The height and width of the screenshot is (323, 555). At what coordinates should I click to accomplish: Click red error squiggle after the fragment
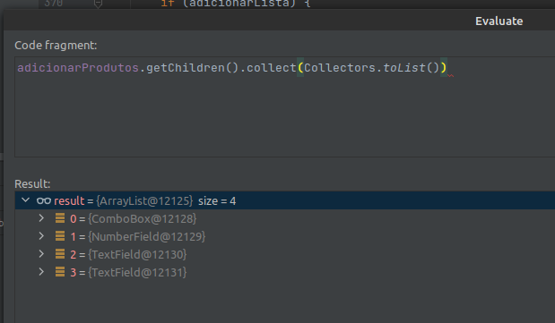[x=451, y=75]
